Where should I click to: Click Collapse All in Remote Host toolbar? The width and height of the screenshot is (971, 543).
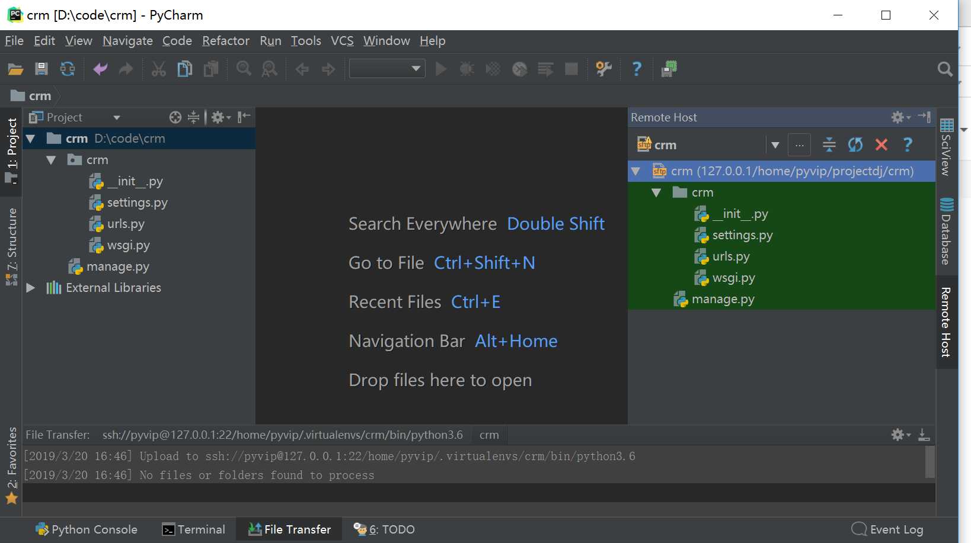click(829, 144)
